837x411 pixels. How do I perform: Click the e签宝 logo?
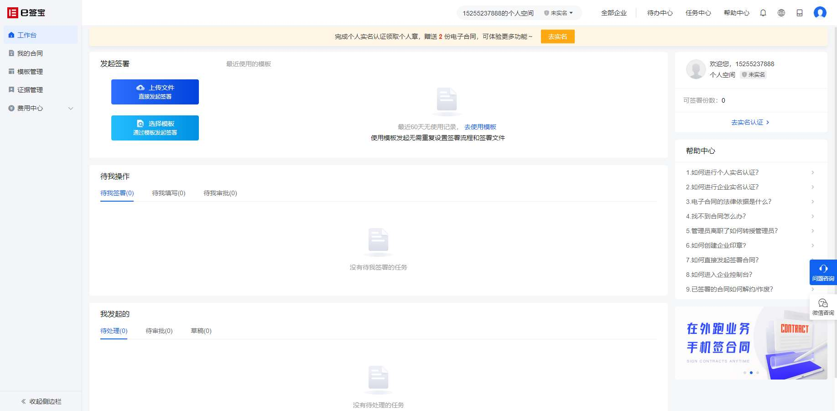pyautogui.click(x=26, y=13)
